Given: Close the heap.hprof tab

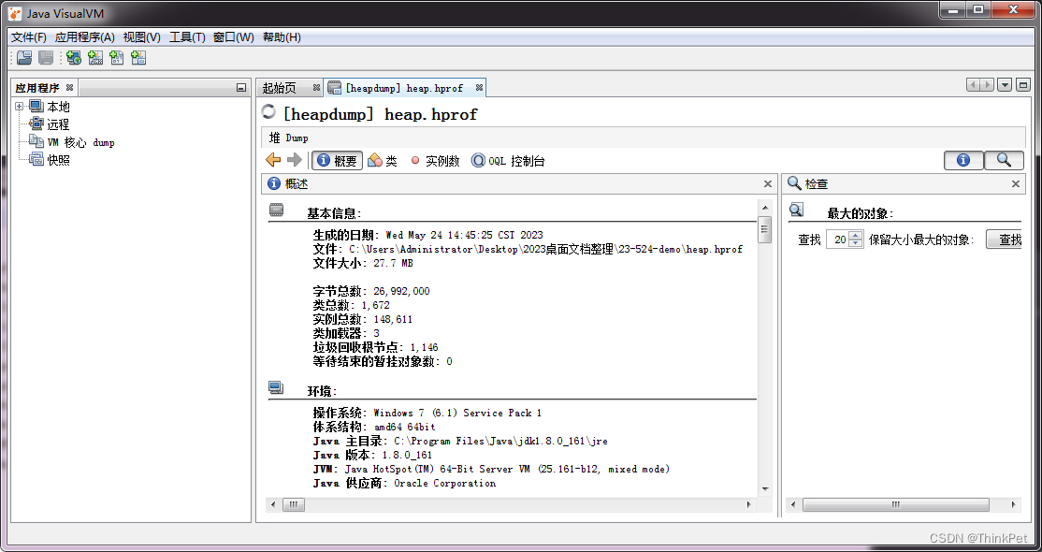Looking at the screenshot, I should click(479, 88).
